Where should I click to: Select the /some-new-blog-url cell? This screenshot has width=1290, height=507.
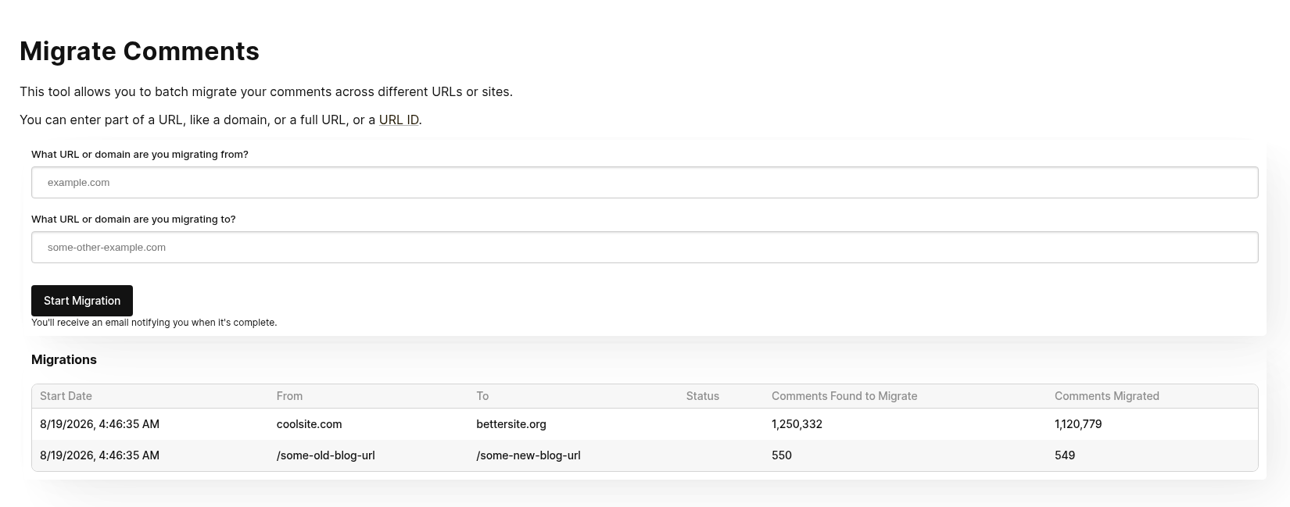[x=529, y=455]
